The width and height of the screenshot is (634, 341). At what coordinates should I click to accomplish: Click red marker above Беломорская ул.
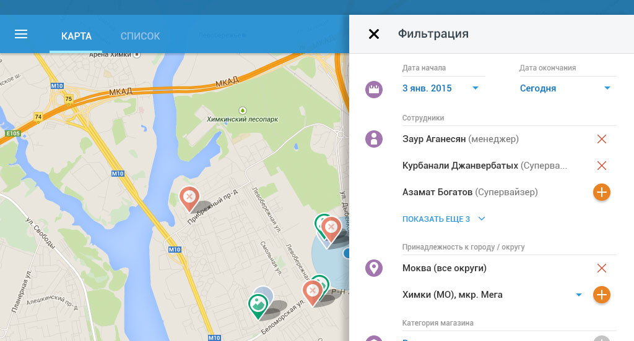[x=313, y=293]
